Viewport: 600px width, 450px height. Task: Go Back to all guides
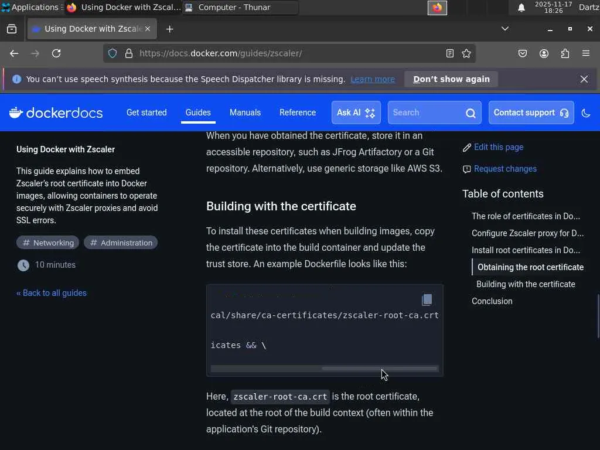52,293
